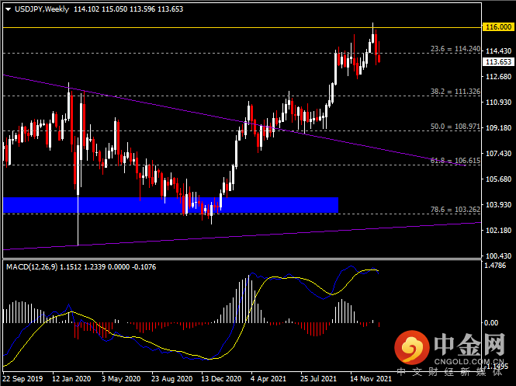Select the 50.0 = 108.971 Fibonacci label
This screenshot has height=386, width=516.
[x=455, y=127]
